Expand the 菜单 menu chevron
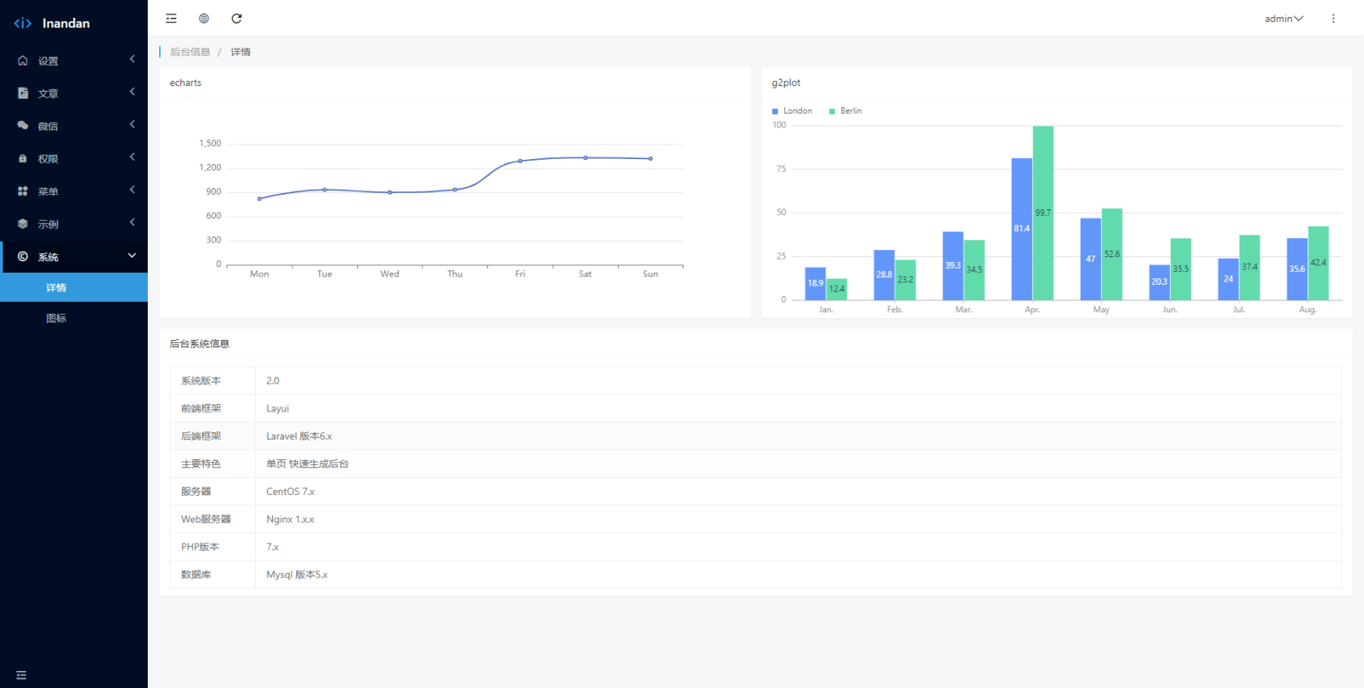Viewport: 1364px width, 688px height. click(132, 190)
